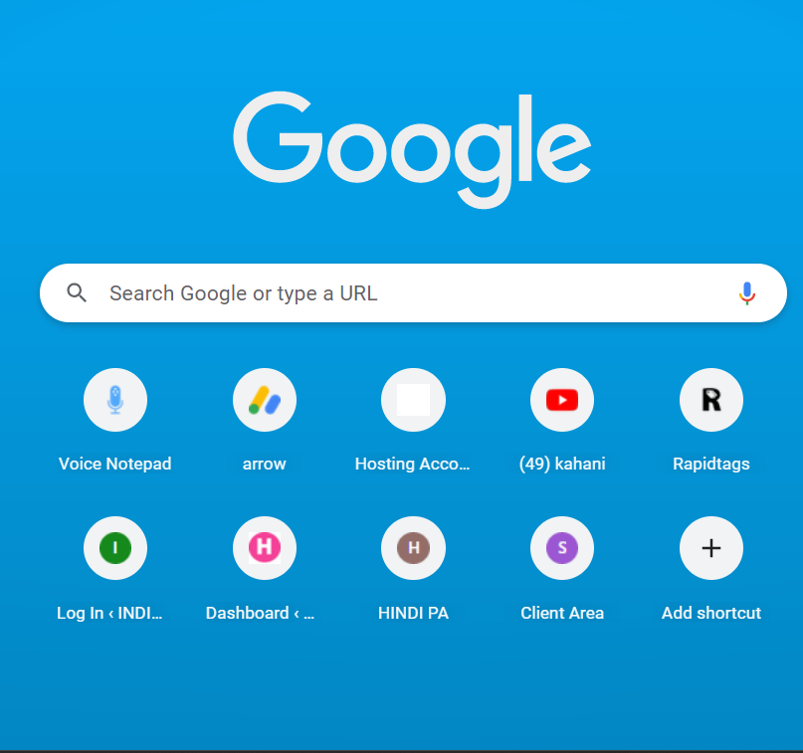Click the HINDI PA label
The height and width of the screenshot is (753, 803).
413,613
